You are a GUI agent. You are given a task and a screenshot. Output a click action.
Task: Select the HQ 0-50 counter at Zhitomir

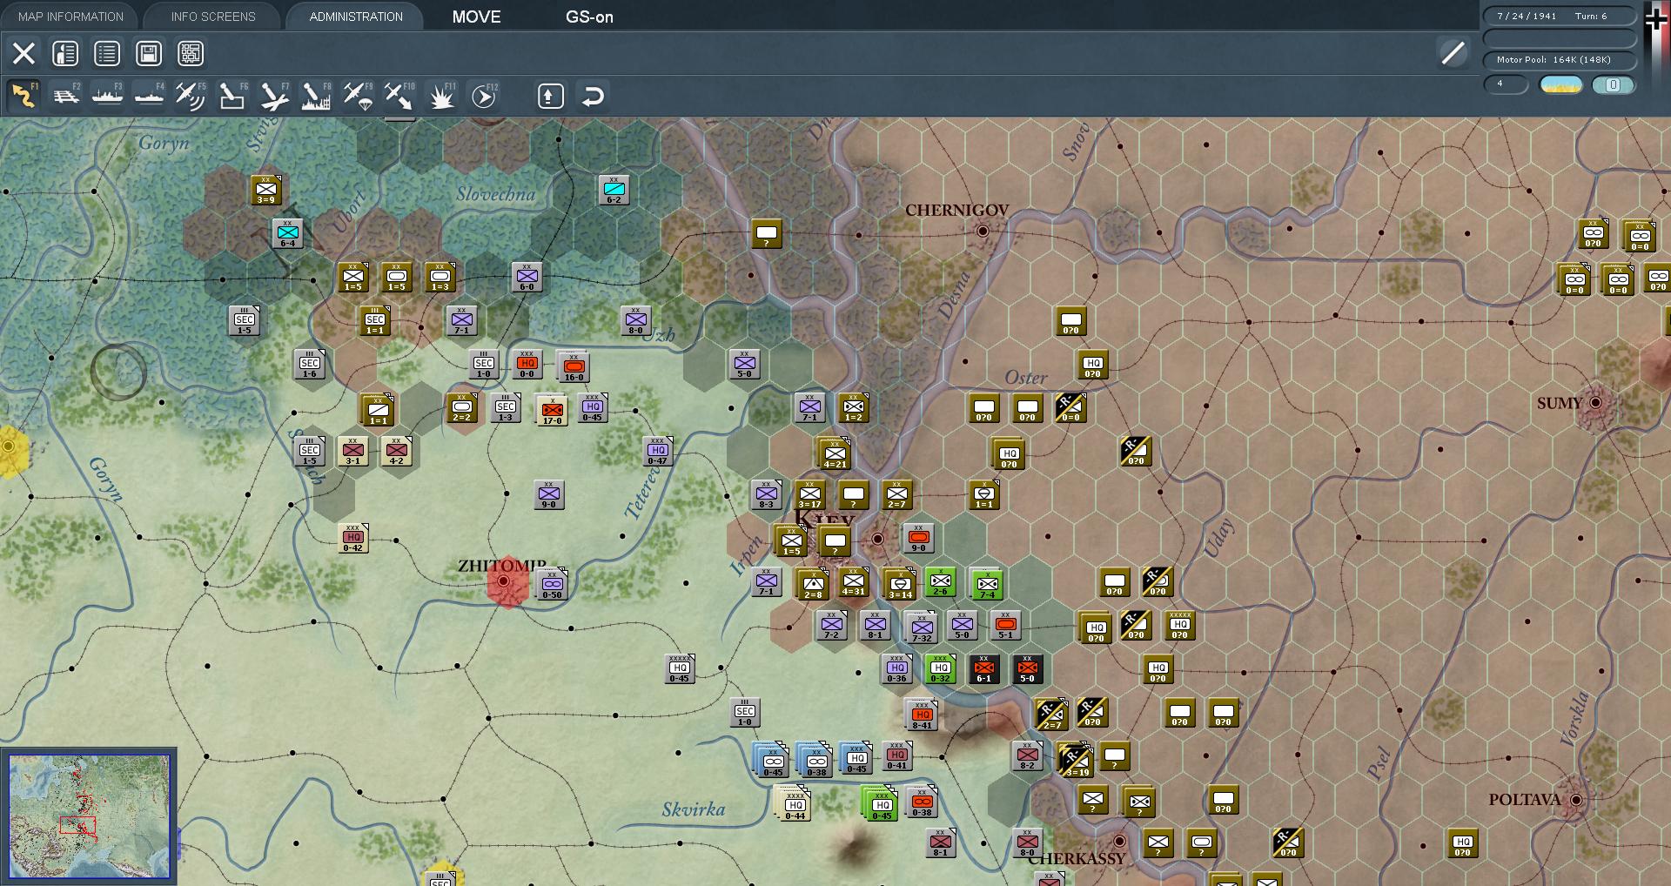click(x=552, y=584)
